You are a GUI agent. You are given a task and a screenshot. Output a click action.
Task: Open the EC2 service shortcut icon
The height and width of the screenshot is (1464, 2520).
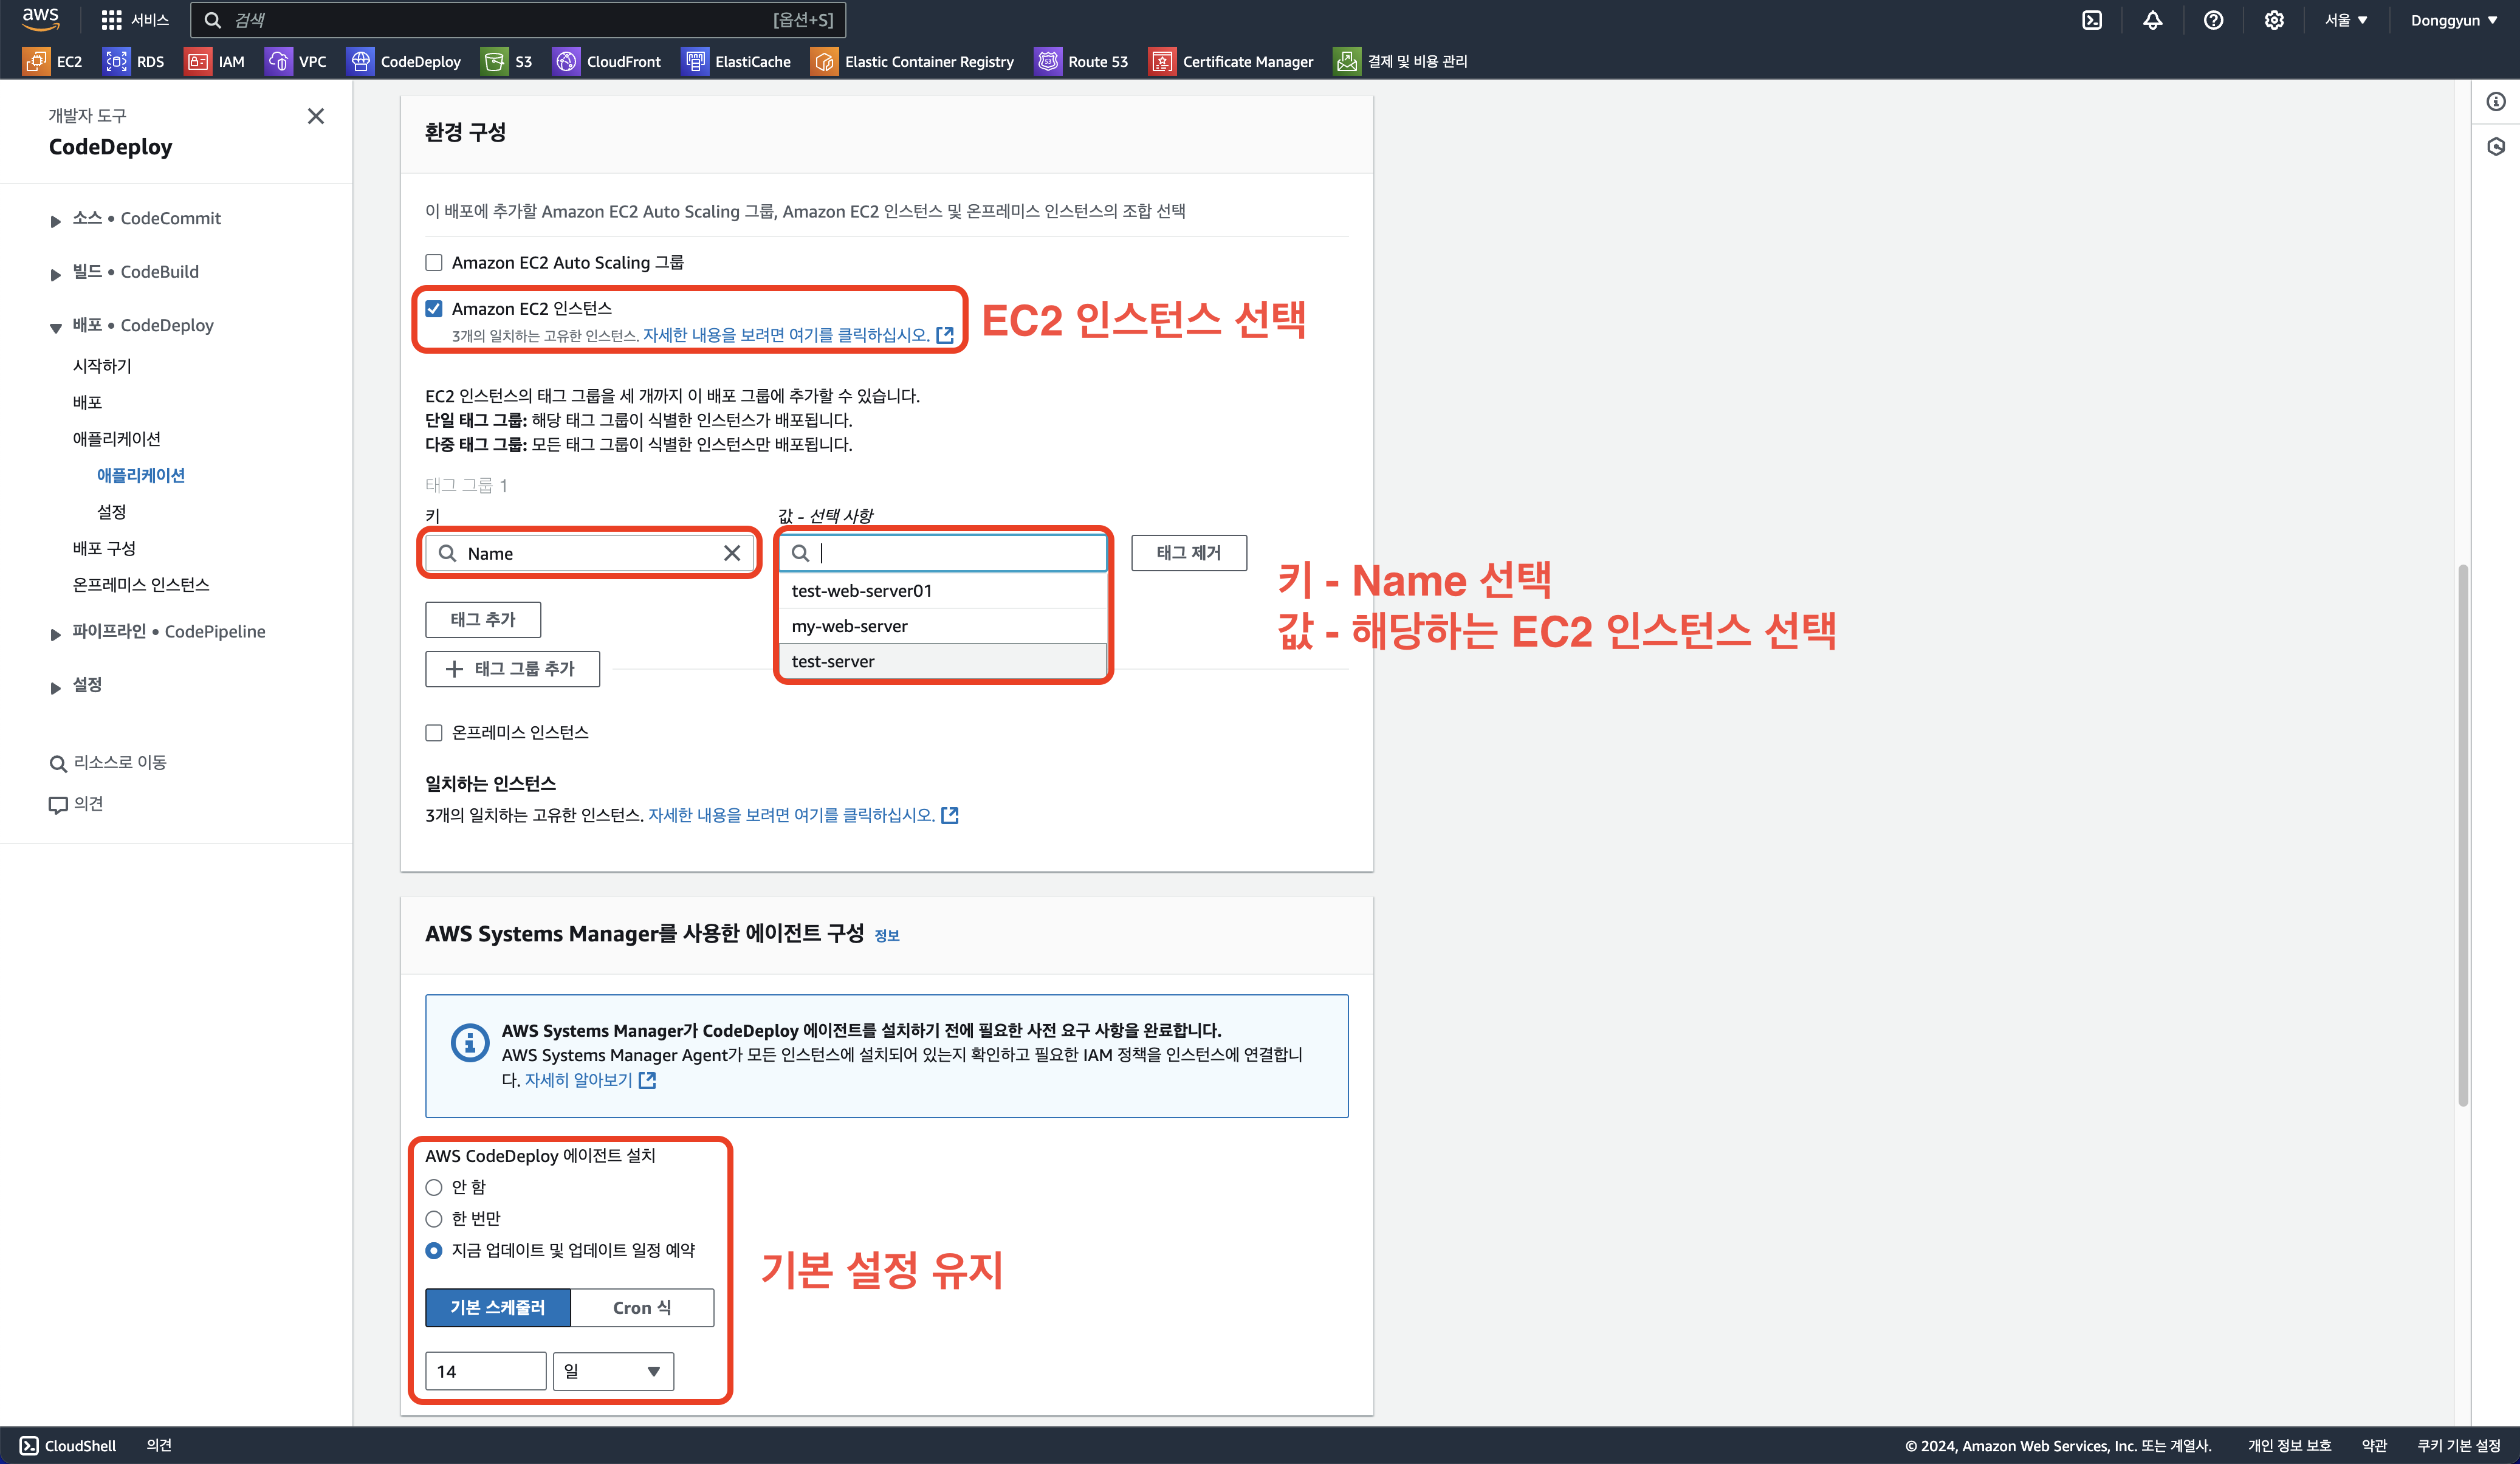(x=36, y=61)
